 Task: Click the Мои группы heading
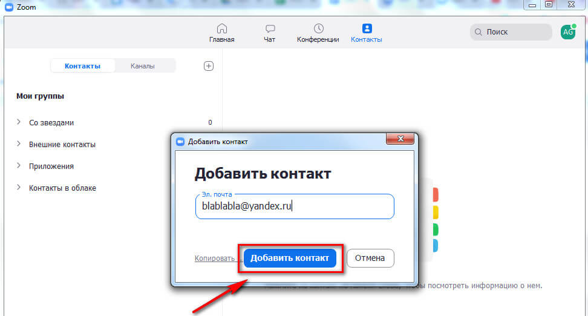click(x=40, y=96)
